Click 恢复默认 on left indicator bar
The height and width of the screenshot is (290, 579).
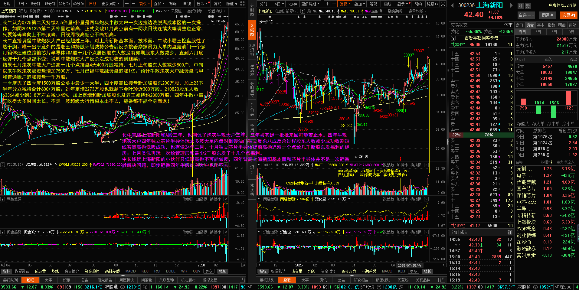[22, 271]
